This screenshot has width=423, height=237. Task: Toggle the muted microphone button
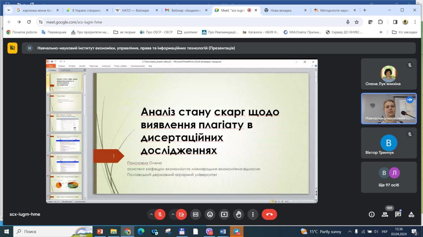160,214
